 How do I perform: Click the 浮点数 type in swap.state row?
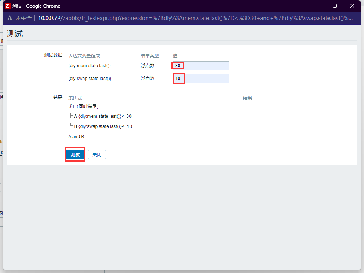pos(147,79)
